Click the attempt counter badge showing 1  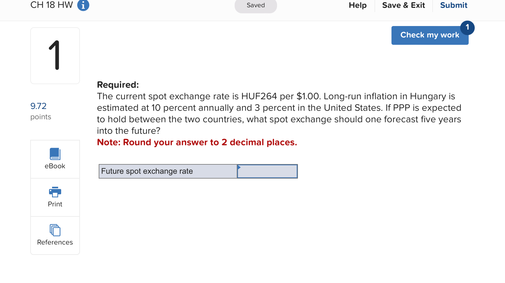click(x=467, y=28)
